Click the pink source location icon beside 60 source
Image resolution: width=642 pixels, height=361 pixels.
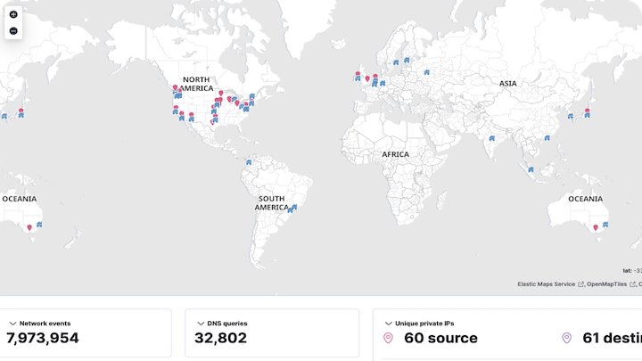point(388,338)
